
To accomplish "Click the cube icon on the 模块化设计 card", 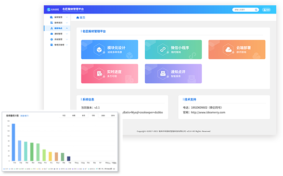I will click(x=99, y=50).
